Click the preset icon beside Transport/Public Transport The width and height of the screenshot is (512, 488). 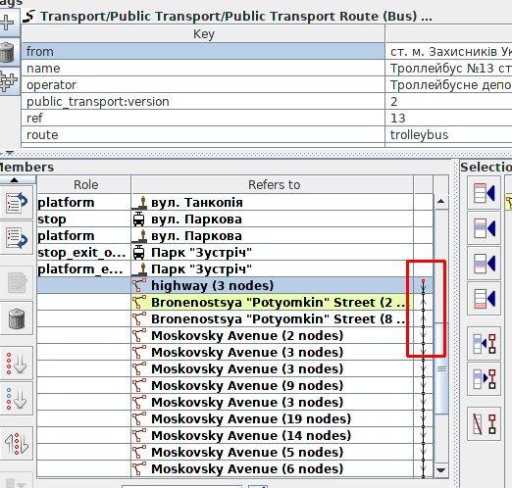point(29,16)
